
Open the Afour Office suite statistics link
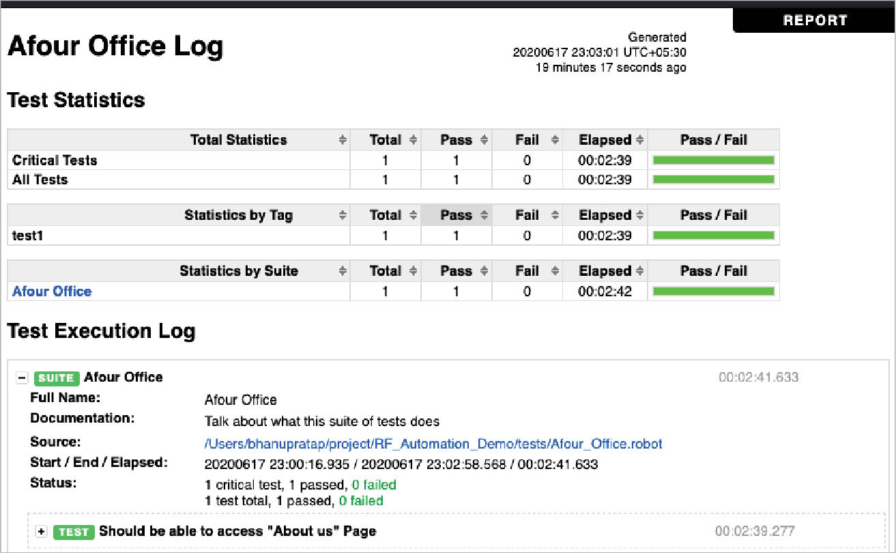coord(52,292)
